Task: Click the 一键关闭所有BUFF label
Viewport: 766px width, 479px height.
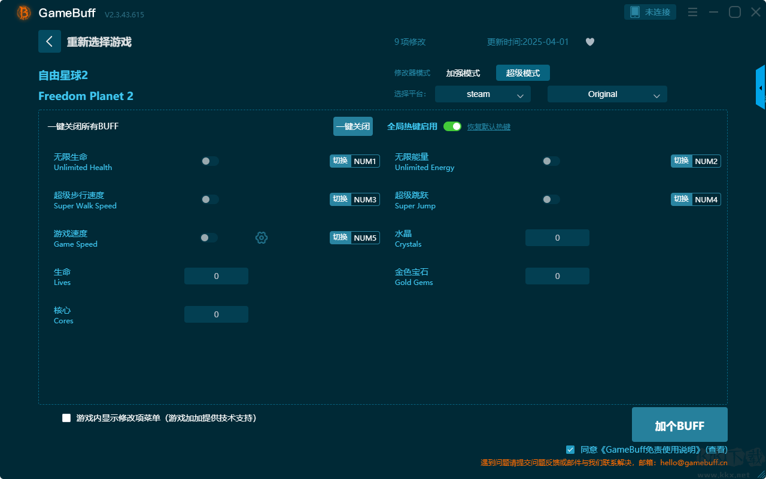Action: (83, 126)
